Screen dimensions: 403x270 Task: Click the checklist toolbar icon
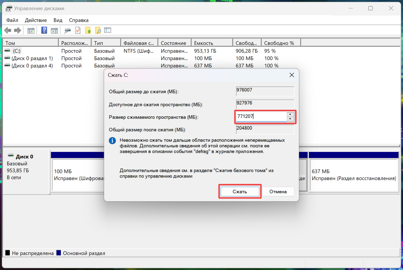(108, 30)
